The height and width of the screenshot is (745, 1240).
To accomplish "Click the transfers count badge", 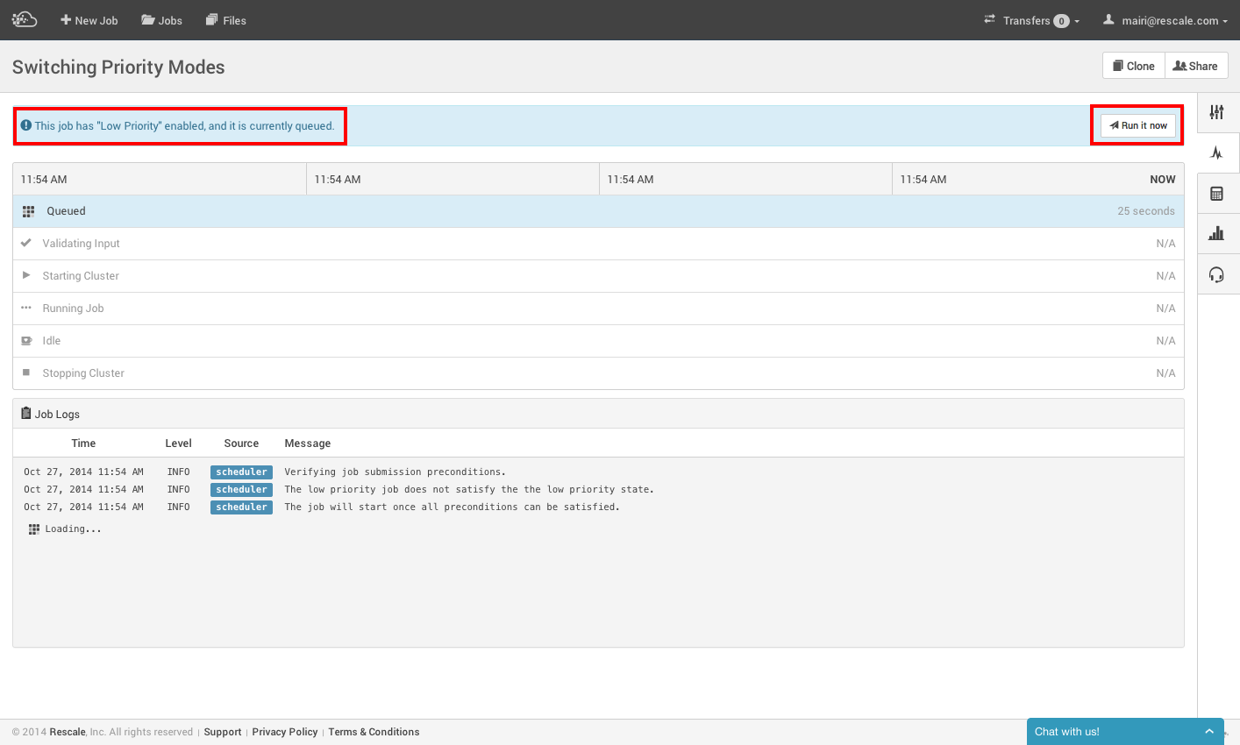I will tap(1061, 21).
